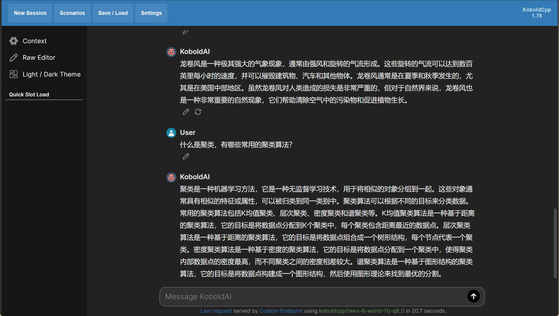Click the User avatar icon
This screenshot has height=316, width=559.
[171, 133]
